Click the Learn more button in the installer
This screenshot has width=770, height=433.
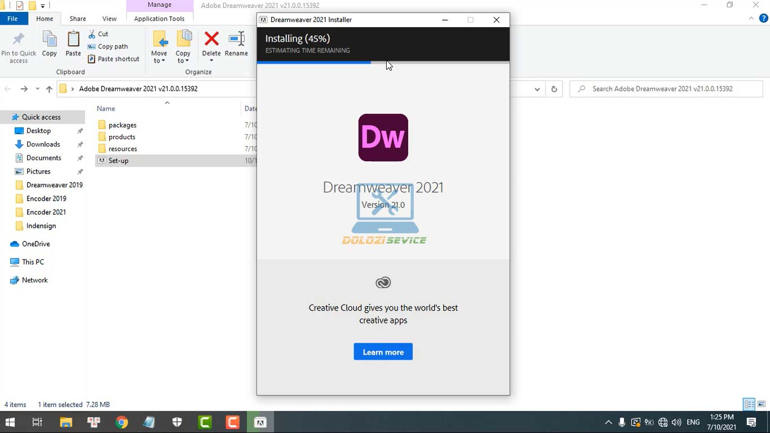pos(383,351)
